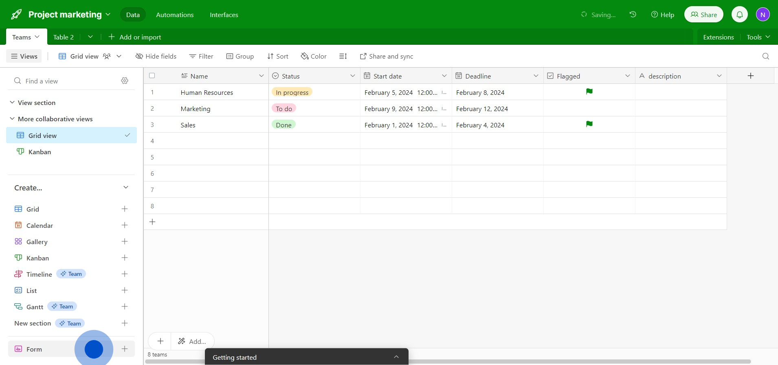Expand the Getting started panel

coord(396,357)
